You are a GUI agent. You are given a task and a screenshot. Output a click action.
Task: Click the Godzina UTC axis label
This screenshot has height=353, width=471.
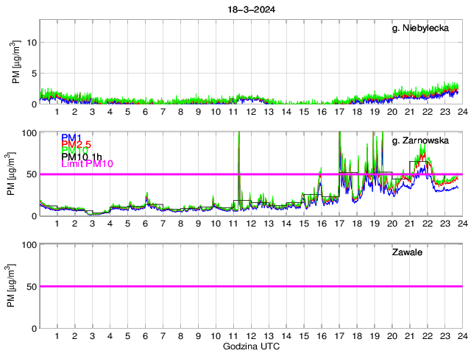[251, 346]
